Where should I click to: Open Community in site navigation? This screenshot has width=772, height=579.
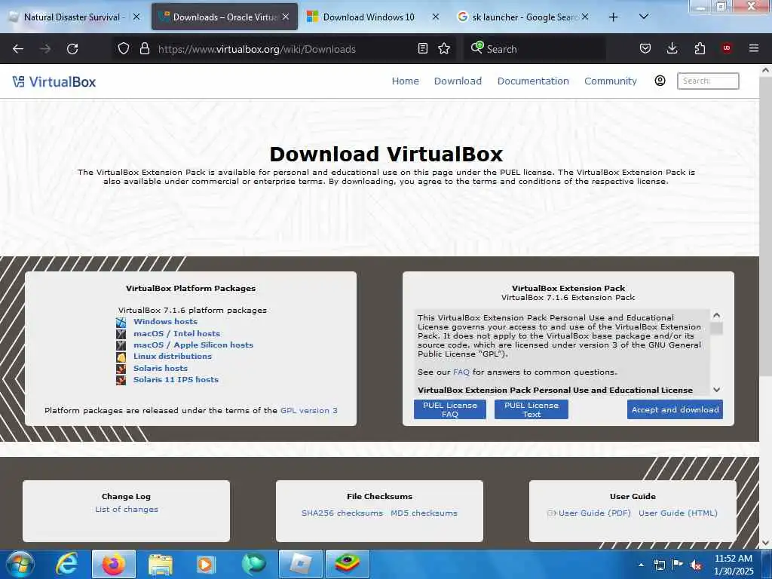point(611,81)
